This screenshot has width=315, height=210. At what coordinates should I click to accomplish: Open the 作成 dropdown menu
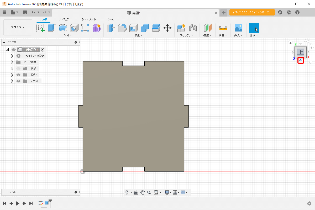click(68, 35)
